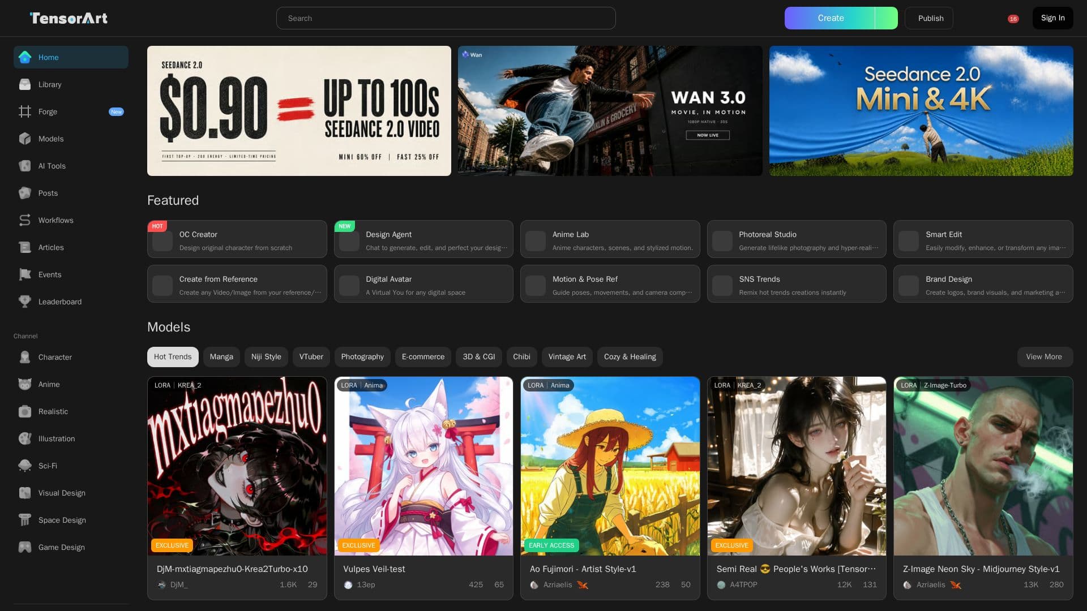The width and height of the screenshot is (1087, 611).
Task: Click the Character channel icon
Action: click(25, 357)
